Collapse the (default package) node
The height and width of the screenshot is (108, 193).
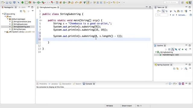8,19
